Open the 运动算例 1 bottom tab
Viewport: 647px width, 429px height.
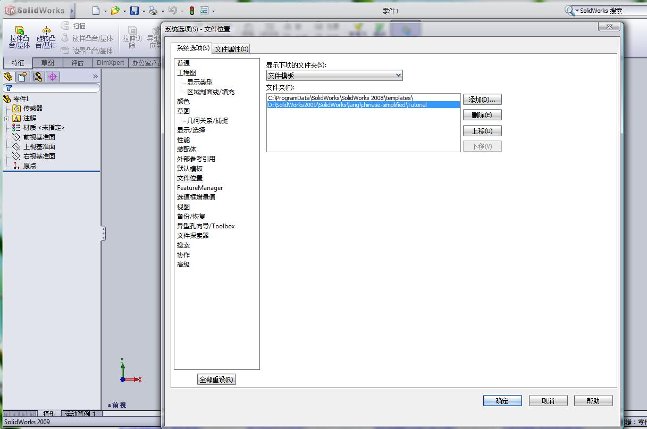(80, 414)
